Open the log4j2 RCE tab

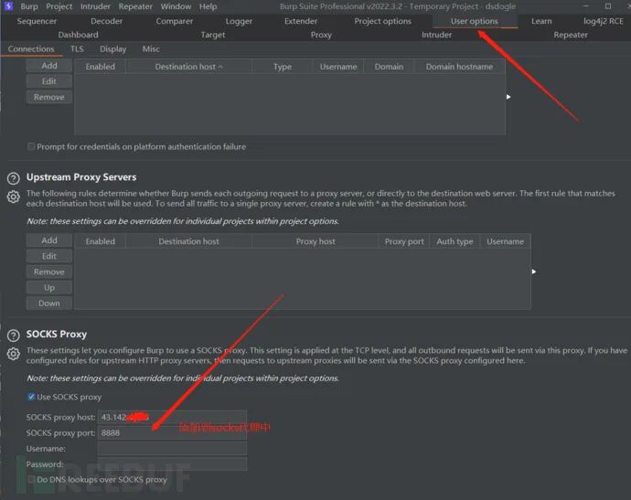603,21
